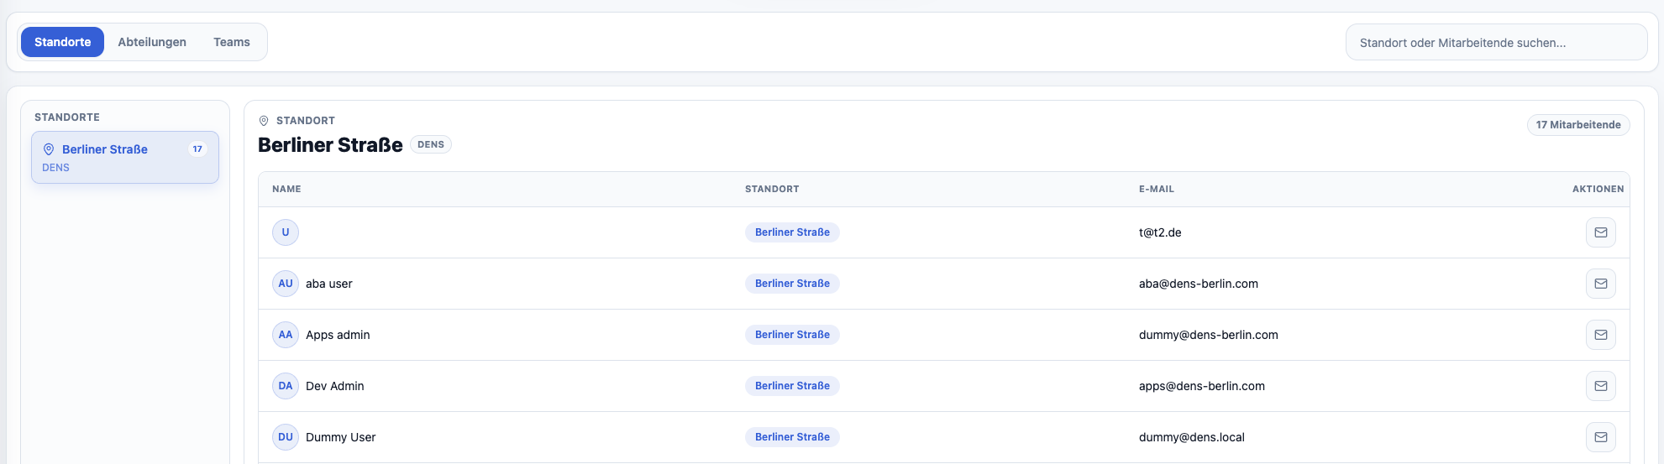The image size is (1664, 464).
Task: Click the U avatar in first row
Action: pos(286,232)
